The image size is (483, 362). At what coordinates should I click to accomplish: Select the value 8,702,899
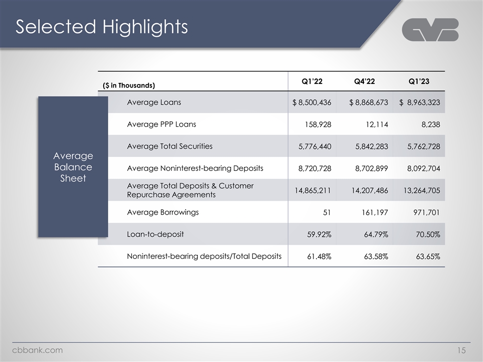point(371,169)
